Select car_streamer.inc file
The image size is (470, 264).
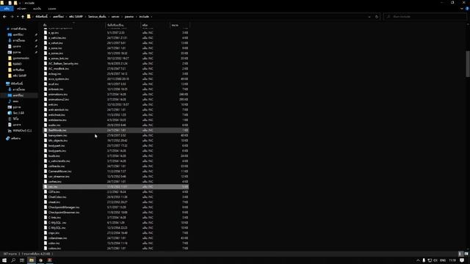pyautogui.click(x=116, y=176)
